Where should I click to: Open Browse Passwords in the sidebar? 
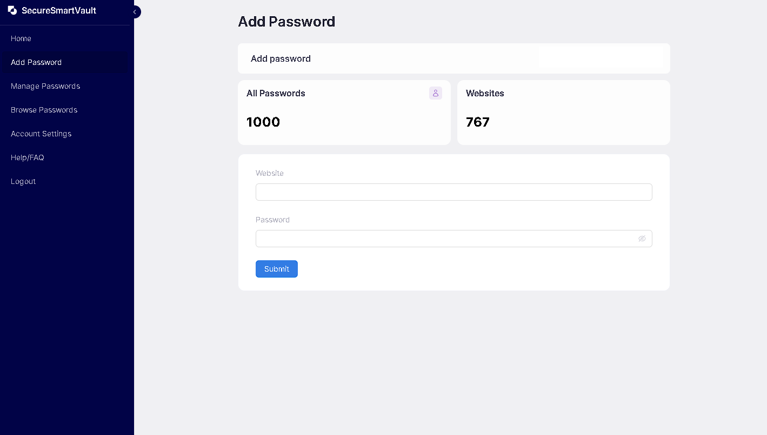point(44,110)
